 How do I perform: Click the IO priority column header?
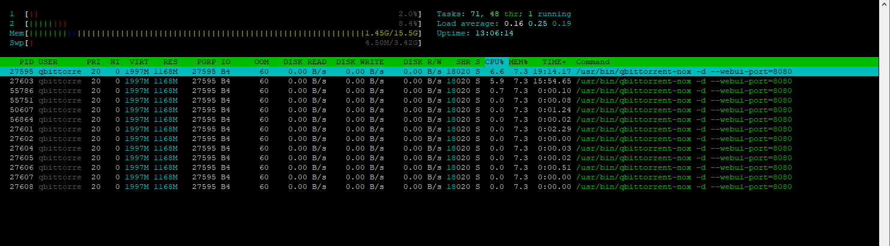click(x=226, y=62)
